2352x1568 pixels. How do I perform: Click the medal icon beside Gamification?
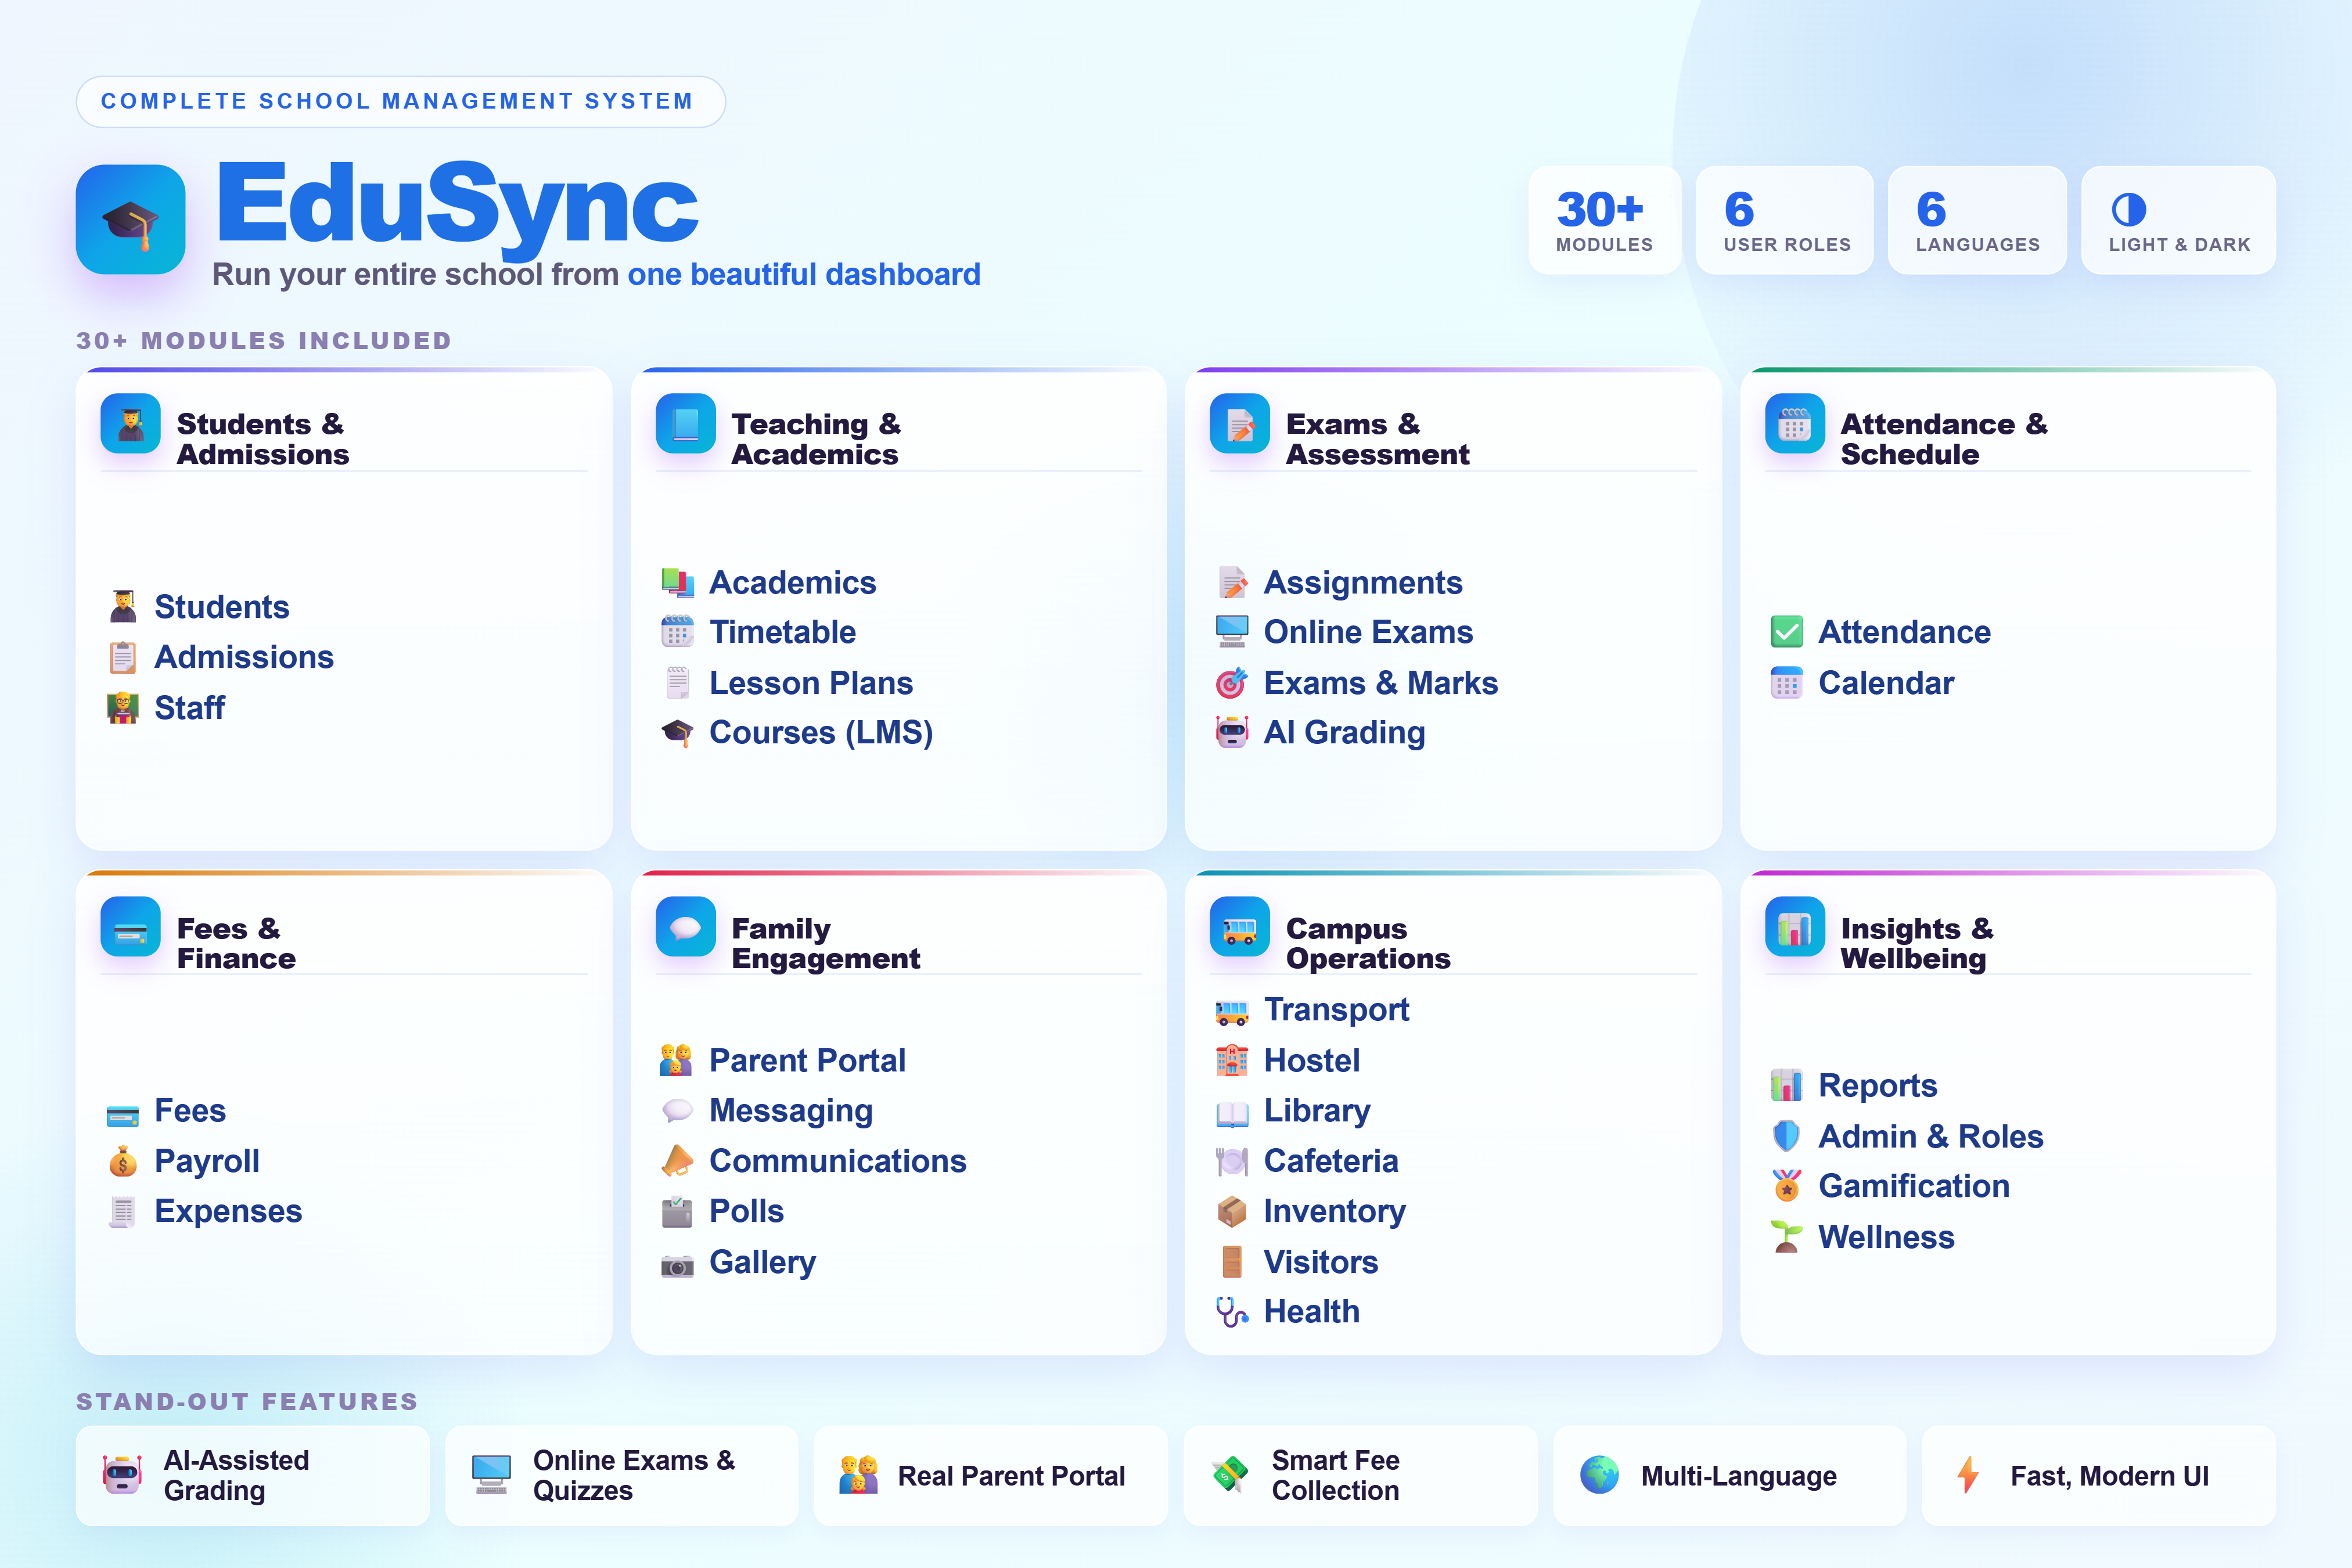coord(1786,1186)
